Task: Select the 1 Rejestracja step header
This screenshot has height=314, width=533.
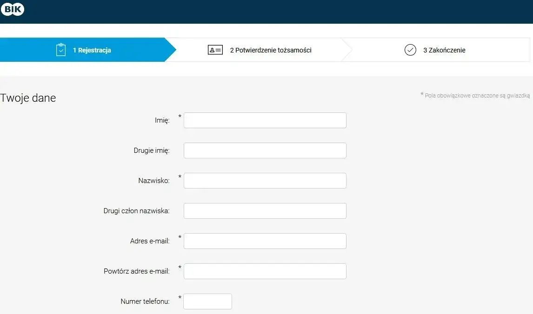Action: pos(92,50)
